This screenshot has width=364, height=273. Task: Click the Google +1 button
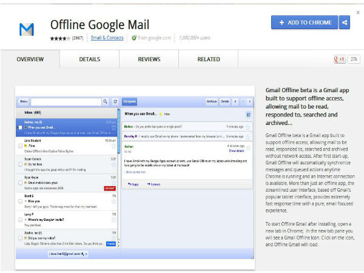pyautogui.click(x=339, y=59)
